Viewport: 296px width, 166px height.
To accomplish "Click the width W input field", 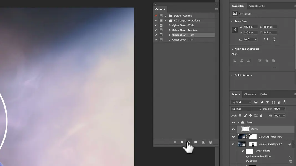I will coord(250,27).
